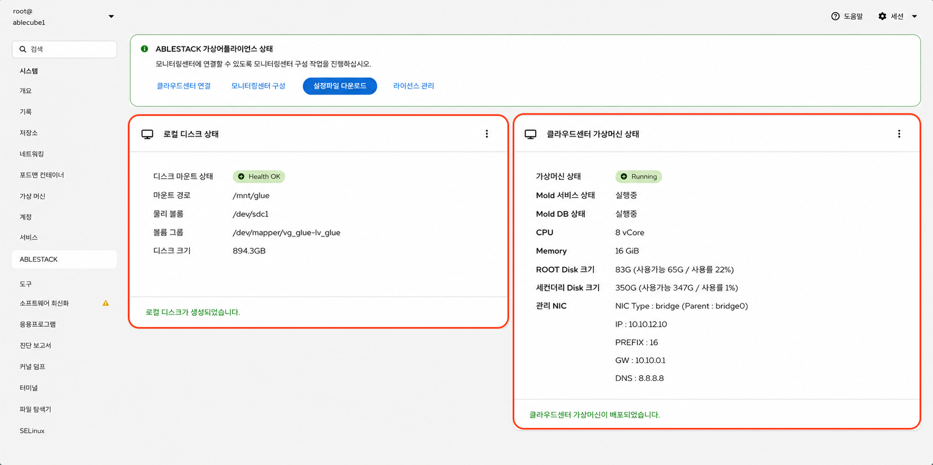
Task: Expand the root@ablecube1 host dropdown
Action: 111,16
